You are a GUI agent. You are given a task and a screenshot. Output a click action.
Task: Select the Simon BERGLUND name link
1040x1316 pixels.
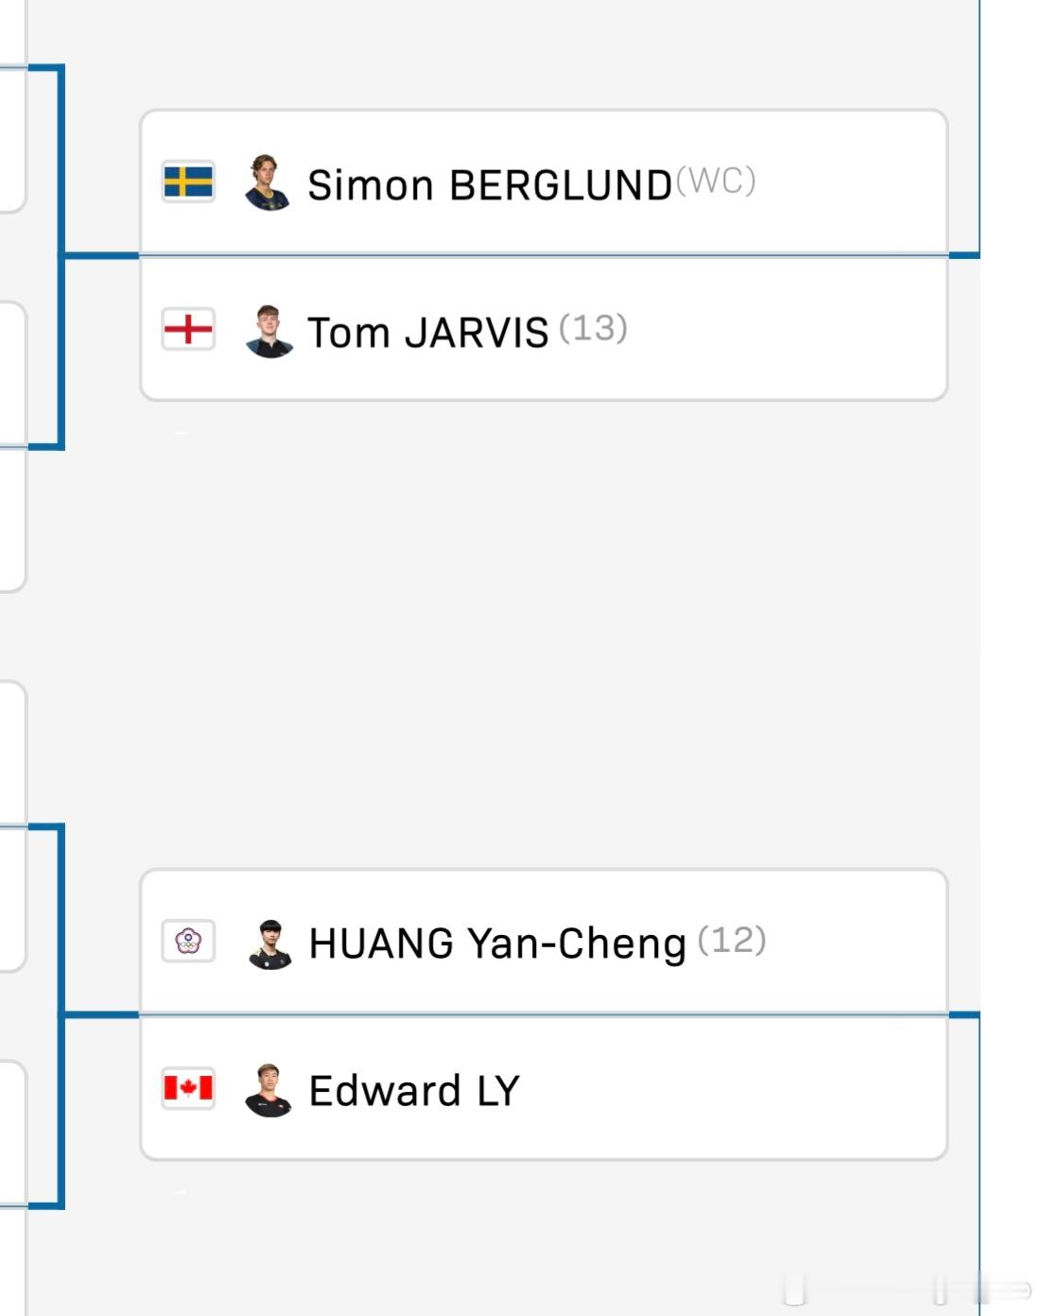point(490,185)
